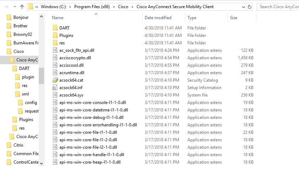Select DART folder icon in file list

click(55, 28)
